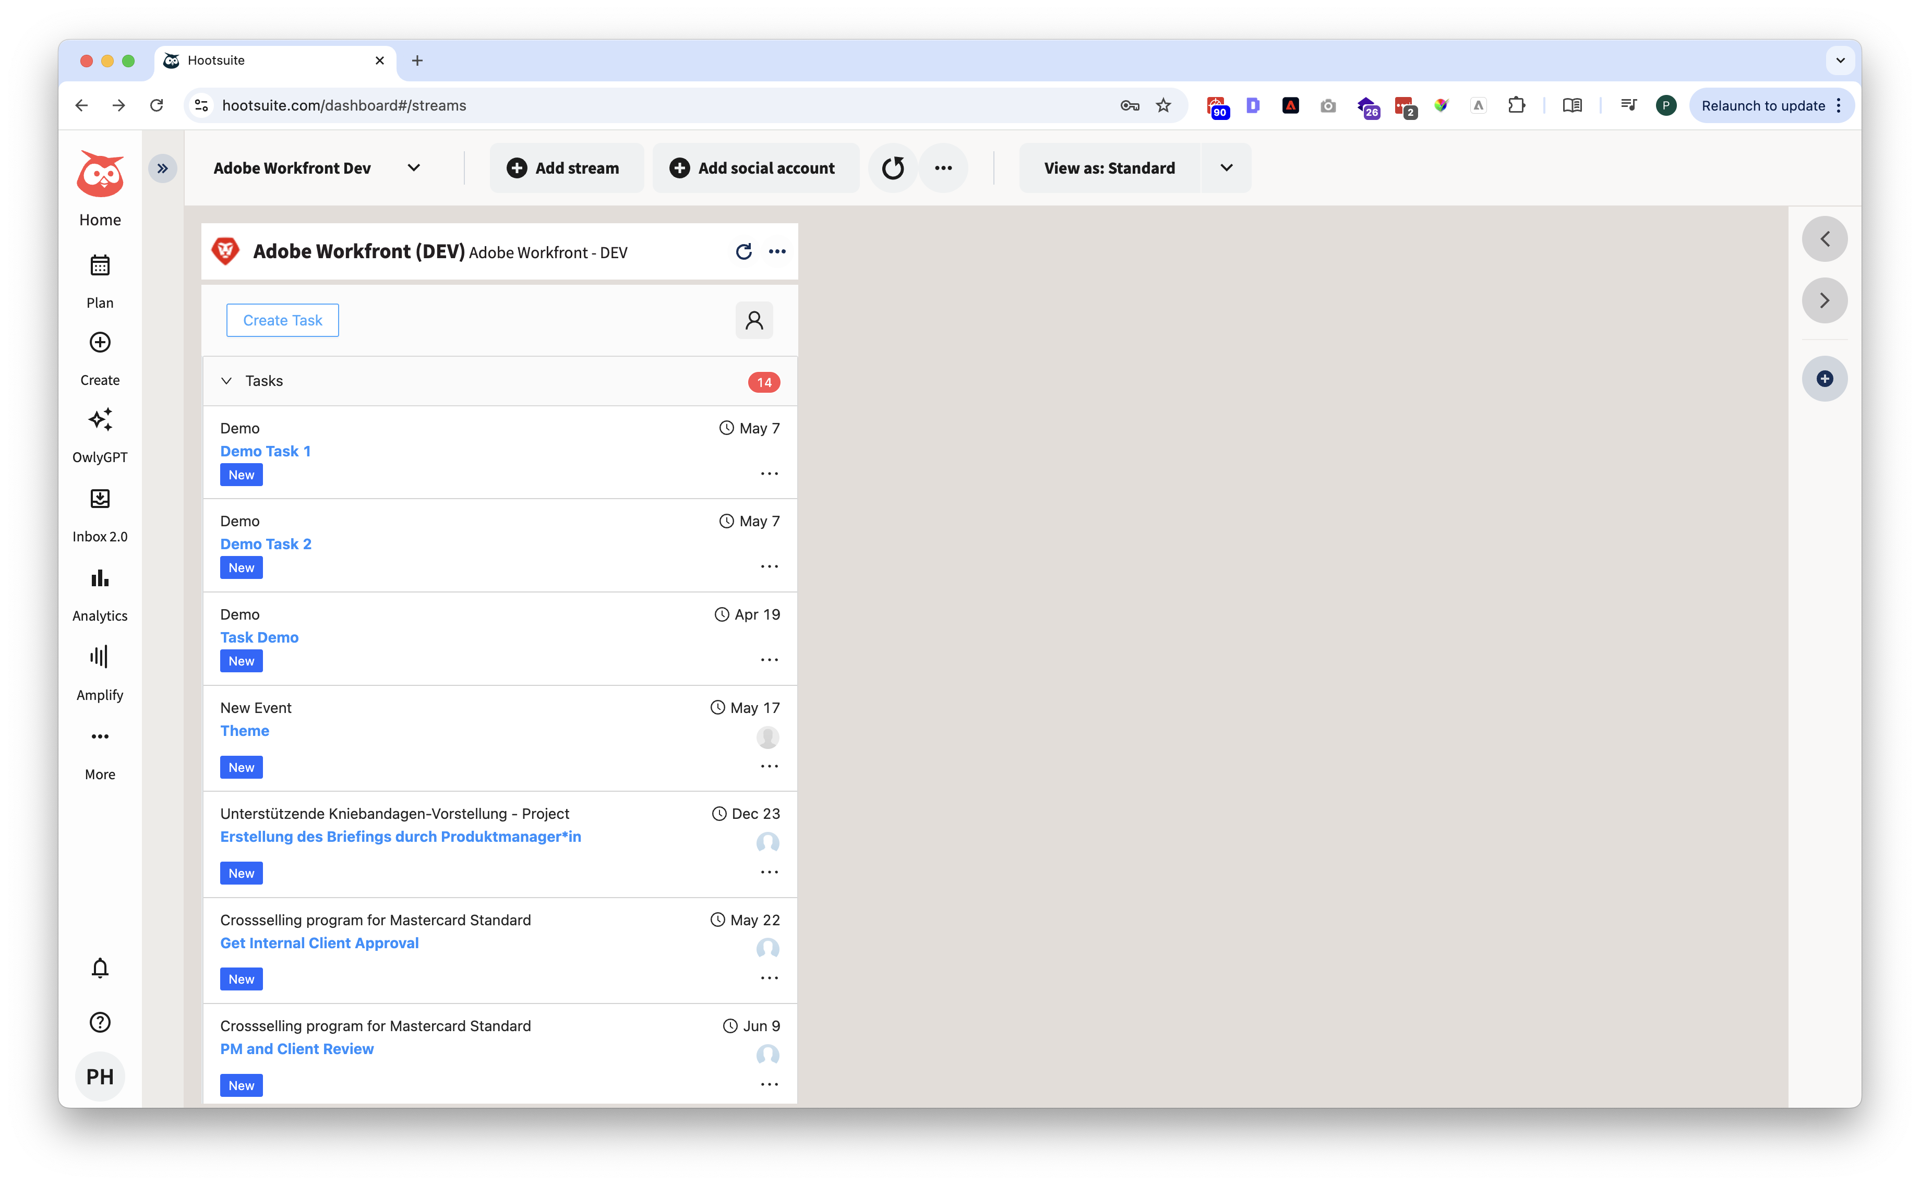Expand the view mode dropdown arrow
This screenshot has width=1920, height=1185.
pyautogui.click(x=1227, y=168)
